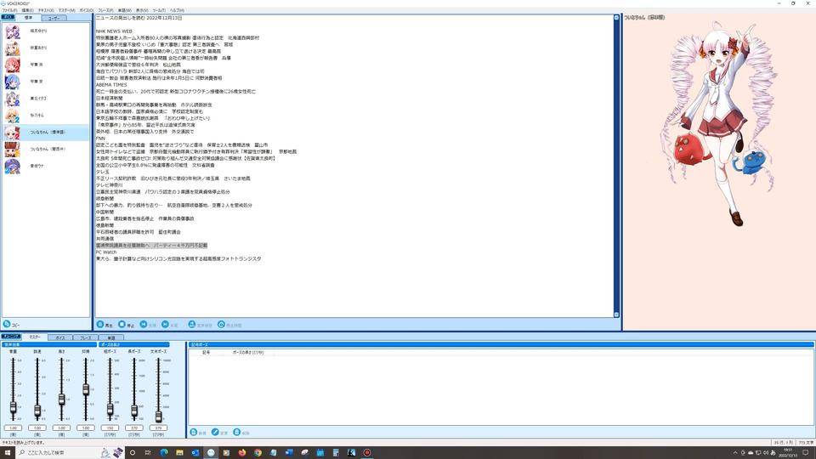Click the 長ポーズ slider handle
The image size is (816, 459).
(134, 411)
